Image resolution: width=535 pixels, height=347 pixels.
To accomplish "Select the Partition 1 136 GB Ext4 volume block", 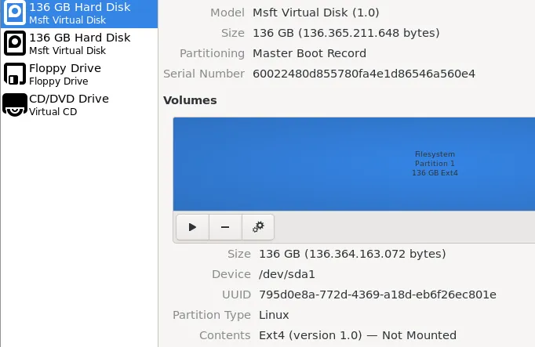I will [354, 164].
